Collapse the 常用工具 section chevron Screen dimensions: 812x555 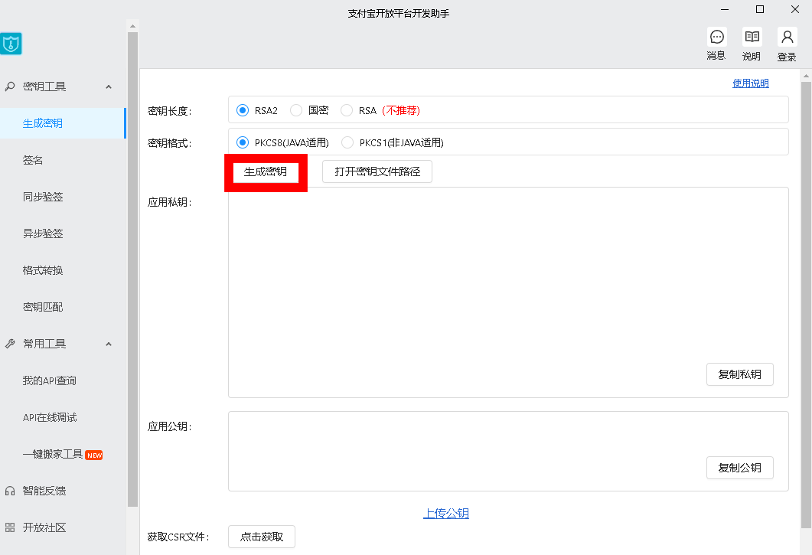[109, 344]
